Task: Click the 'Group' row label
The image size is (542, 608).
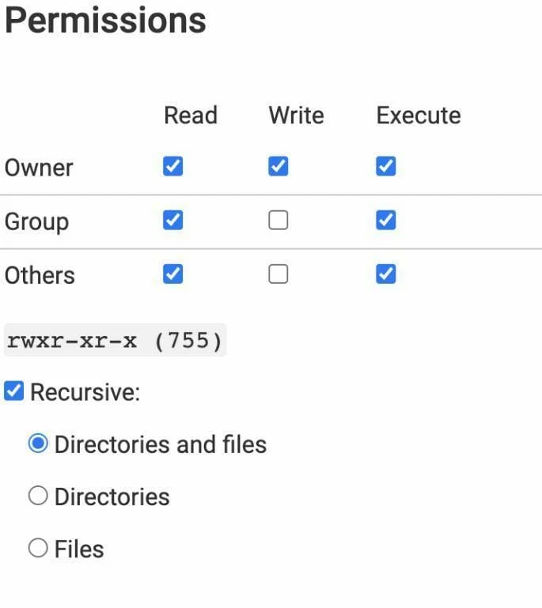Action: 36,221
